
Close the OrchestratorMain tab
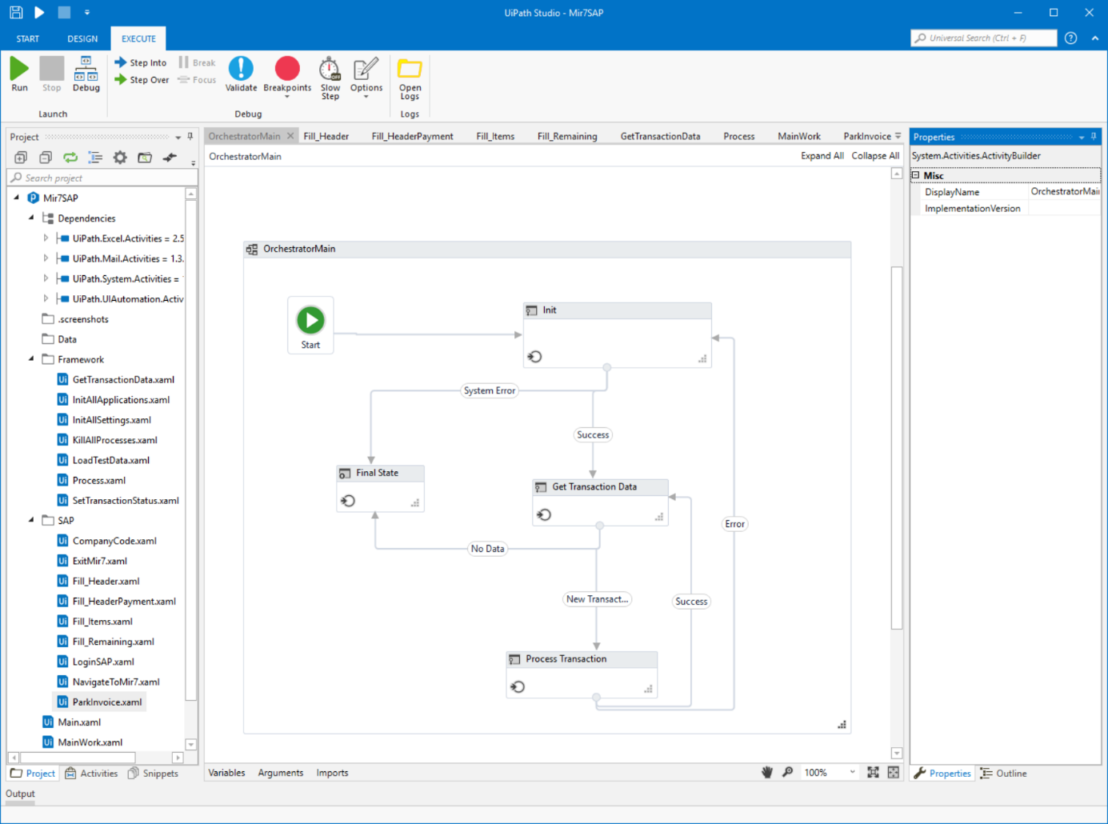point(290,136)
